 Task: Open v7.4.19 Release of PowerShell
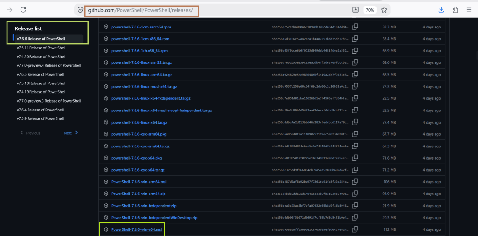pos(41,92)
